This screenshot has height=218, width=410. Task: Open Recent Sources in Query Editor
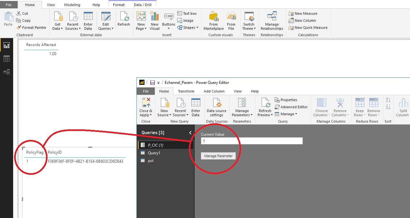(x=180, y=108)
